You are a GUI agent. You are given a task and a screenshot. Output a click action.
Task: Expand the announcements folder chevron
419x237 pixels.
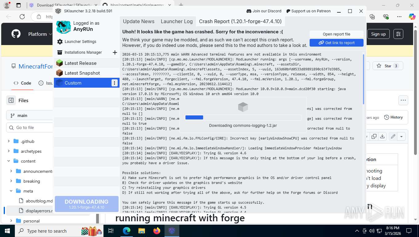pos(11,171)
